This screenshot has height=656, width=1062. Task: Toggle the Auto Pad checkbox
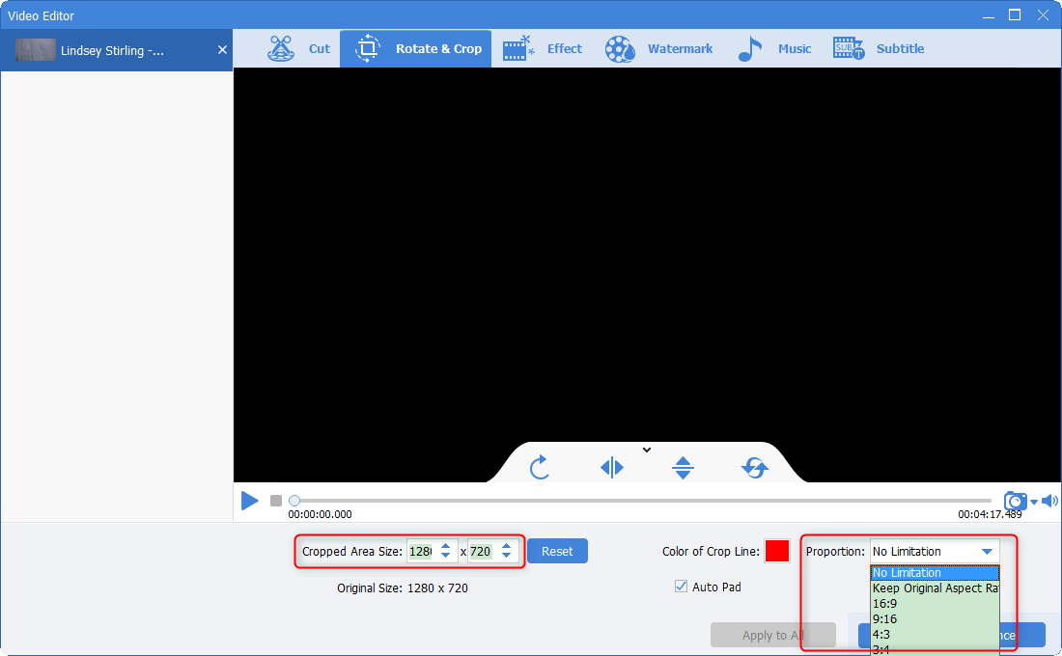681,587
